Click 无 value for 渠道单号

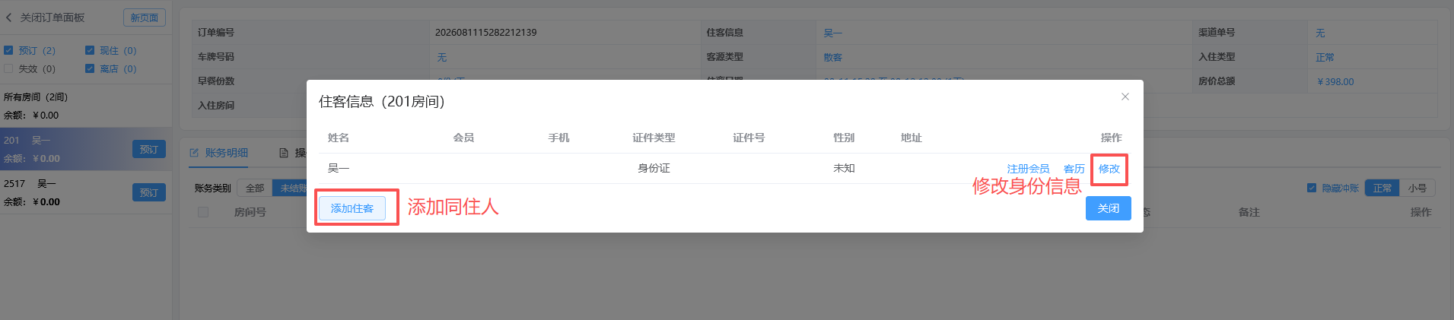tap(1320, 33)
